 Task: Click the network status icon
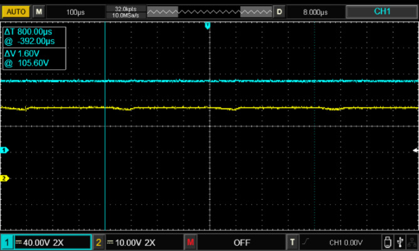[x=412, y=242]
